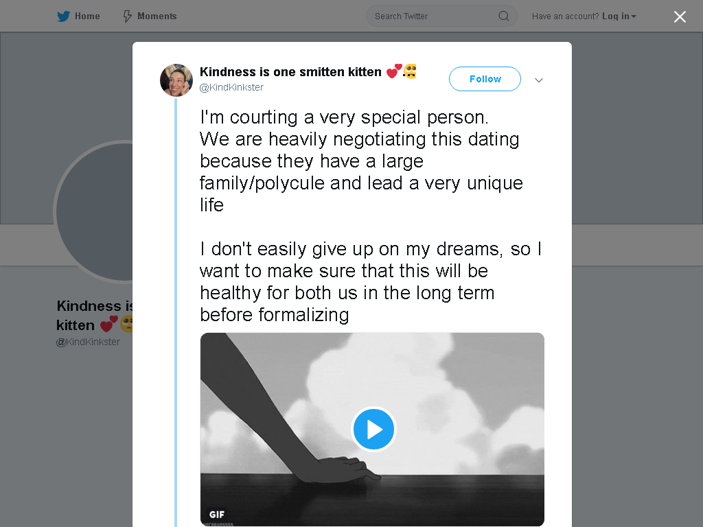Open 'Kindness is one smitten kitten' profile name
Viewport: 703px width, 527px height.
(290, 71)
